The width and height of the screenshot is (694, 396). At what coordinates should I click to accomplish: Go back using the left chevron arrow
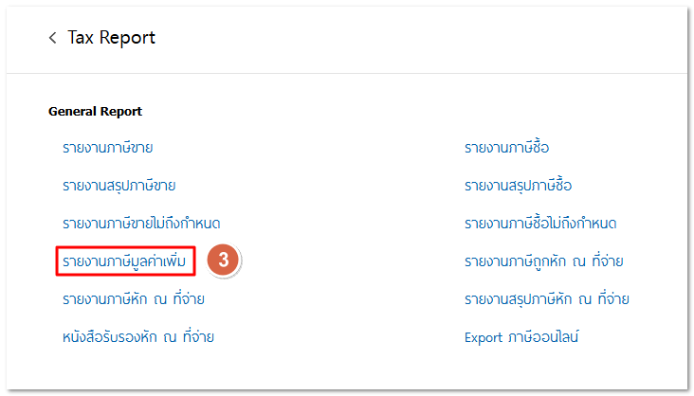[52, 38]
